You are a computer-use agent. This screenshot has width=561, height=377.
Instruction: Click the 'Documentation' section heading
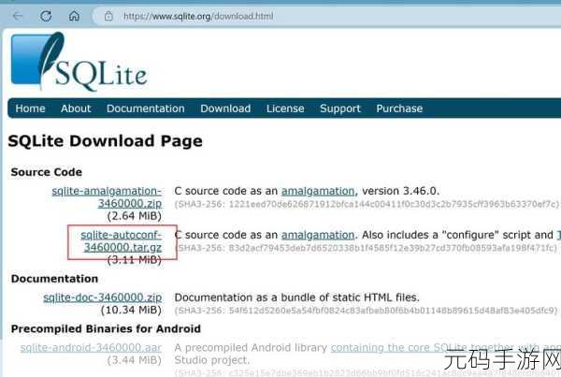point(54,279)
